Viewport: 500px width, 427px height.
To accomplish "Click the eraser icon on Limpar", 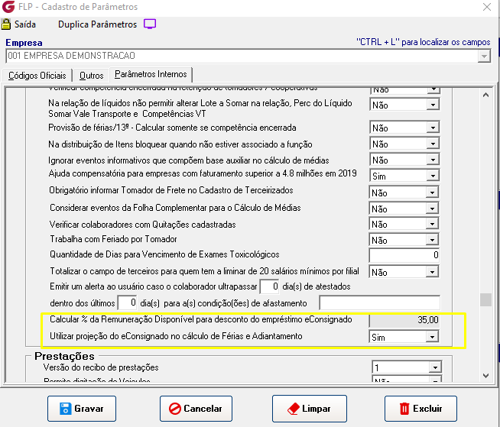I will 294,409.
